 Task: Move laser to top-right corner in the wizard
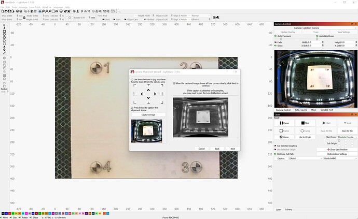[x=162, y=85]
